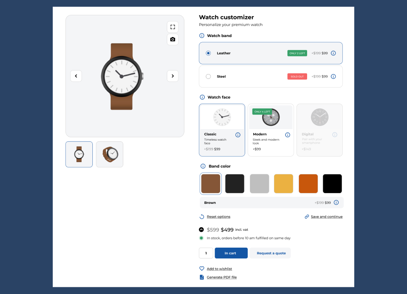Click info icon on Classic watch face
Screen dimensions: 407x294
click(x=238, y=135)
